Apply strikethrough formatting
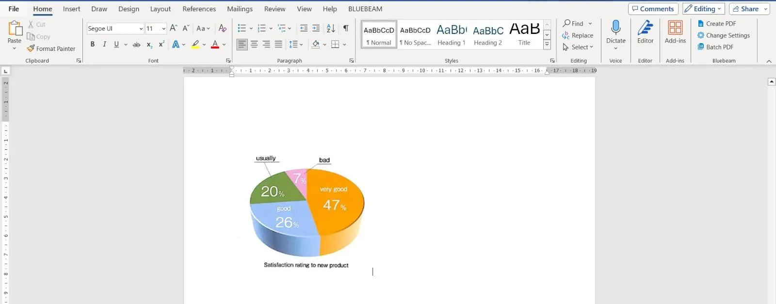776x304 pixels. pyautogui.click(x=137, y=45)
